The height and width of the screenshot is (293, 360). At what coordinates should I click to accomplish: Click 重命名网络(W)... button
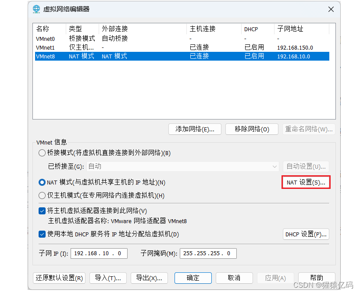309,129
